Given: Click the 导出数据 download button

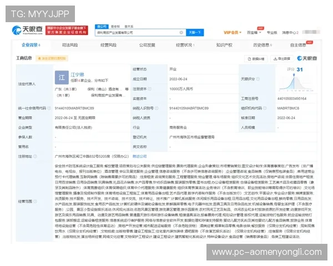Looking at the screenshot, I should click(282, 59).
